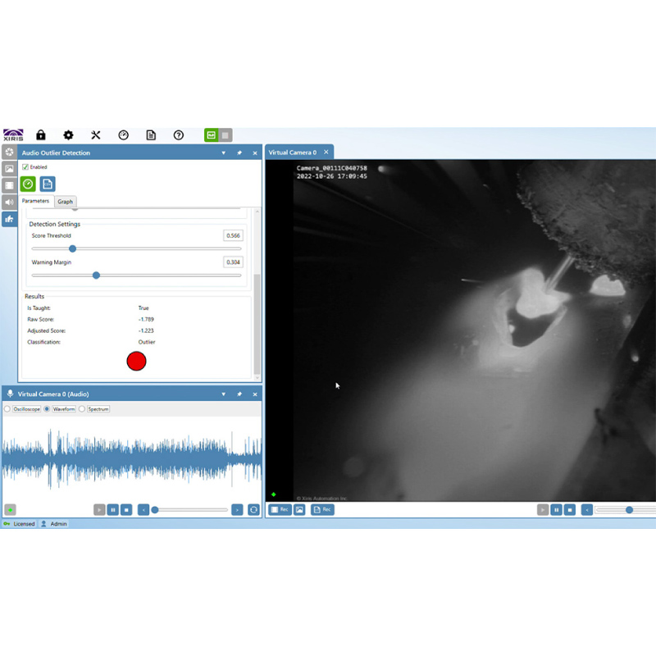This screenshot has height=656, width=656.
Task: Click the data file Rec button under camera view
Action: (322, 509)
